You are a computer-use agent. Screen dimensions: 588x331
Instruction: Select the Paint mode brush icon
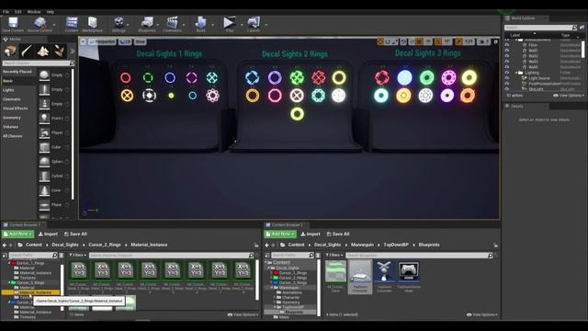point(27,51)
